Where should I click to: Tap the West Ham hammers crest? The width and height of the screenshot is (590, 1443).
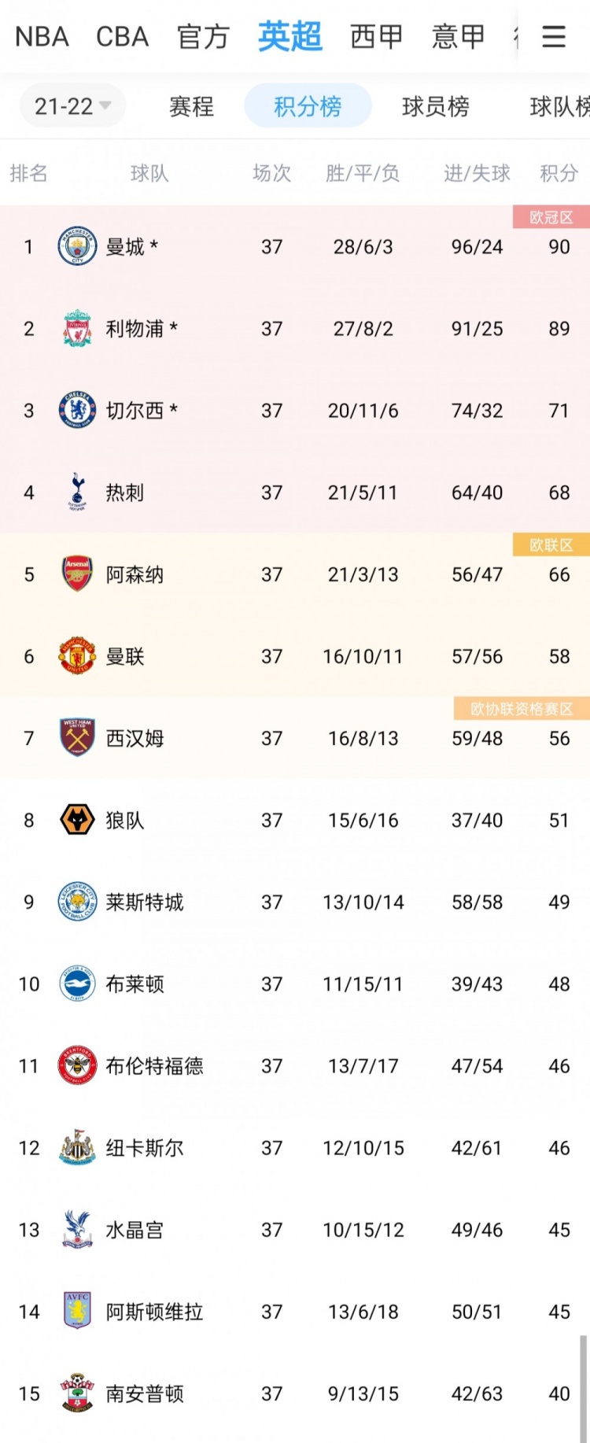coord(77,738)
